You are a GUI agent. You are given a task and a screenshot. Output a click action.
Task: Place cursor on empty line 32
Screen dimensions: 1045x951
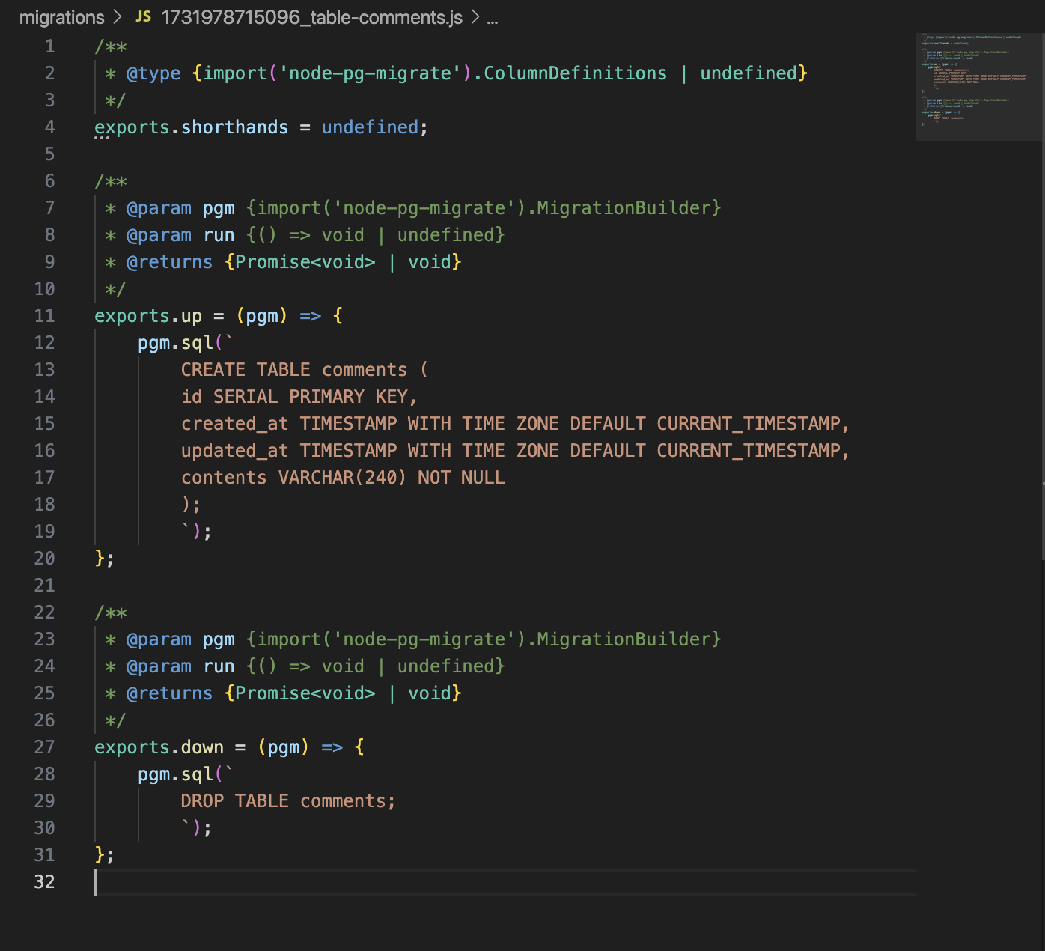pyautogui.click(x=505, y=882)
